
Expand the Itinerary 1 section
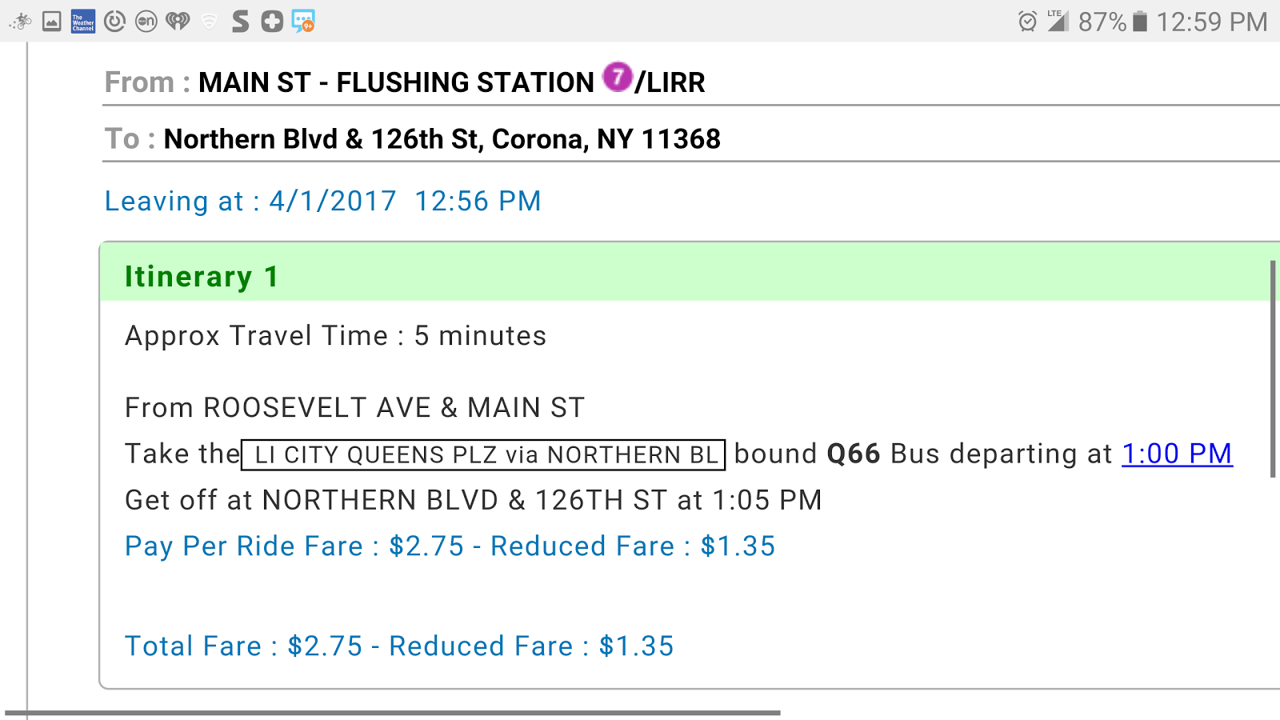pos(201,276)
